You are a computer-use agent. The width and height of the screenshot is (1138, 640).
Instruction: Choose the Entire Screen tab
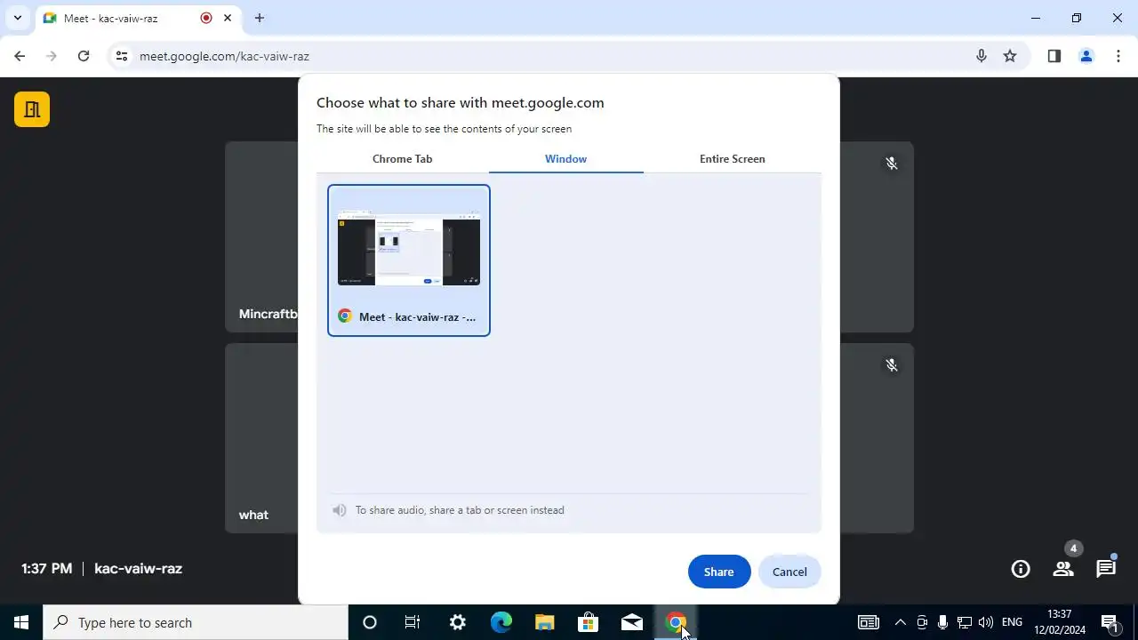732,159
